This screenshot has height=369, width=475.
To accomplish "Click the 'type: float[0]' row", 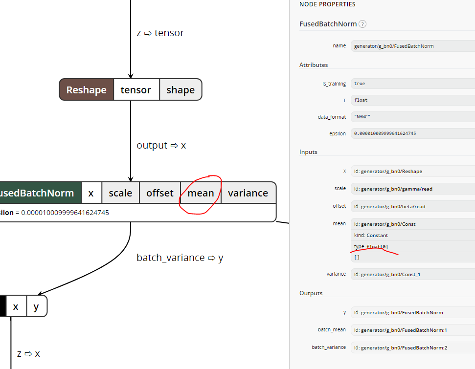I will 412,246.
